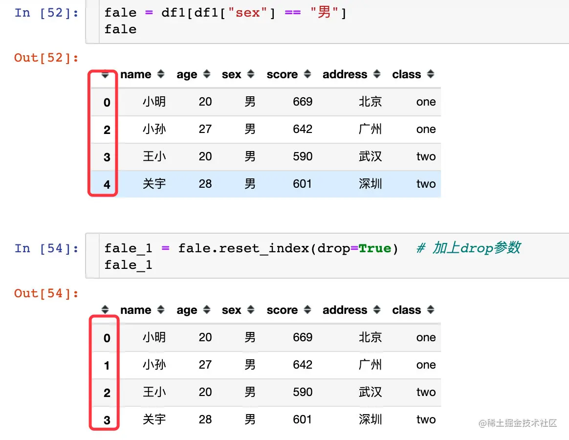The width and height of the screenshot is (569, 440).
Task: Select the In [52] prompt label
Action: 46,13
